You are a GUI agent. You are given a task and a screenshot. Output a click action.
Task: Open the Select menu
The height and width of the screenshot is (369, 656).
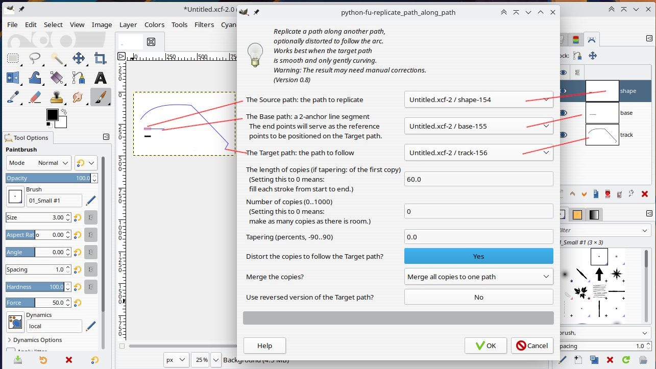pyautogui.click(x=53, y=24)
